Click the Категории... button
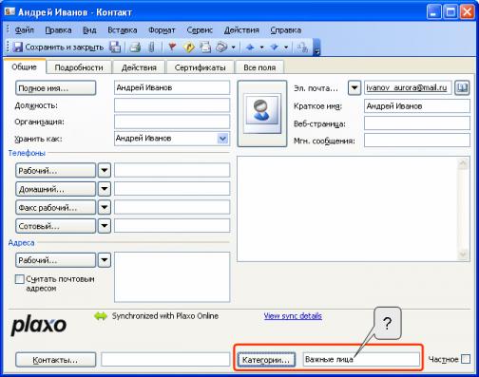The image size is (479, 377). coord(266,360)
